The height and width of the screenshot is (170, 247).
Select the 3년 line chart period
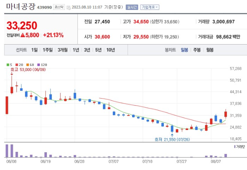pos(87,50)
